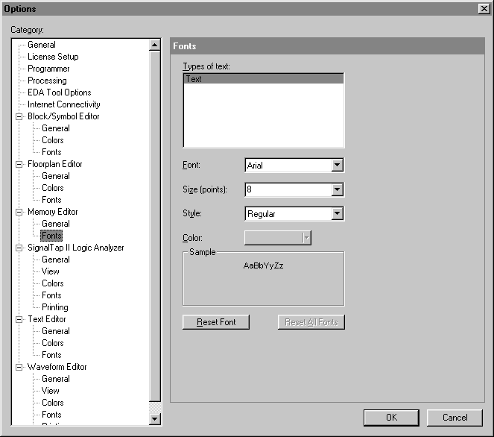
Task: Open the Font dropdown showing Arial
Action: (x=337, y=166)
